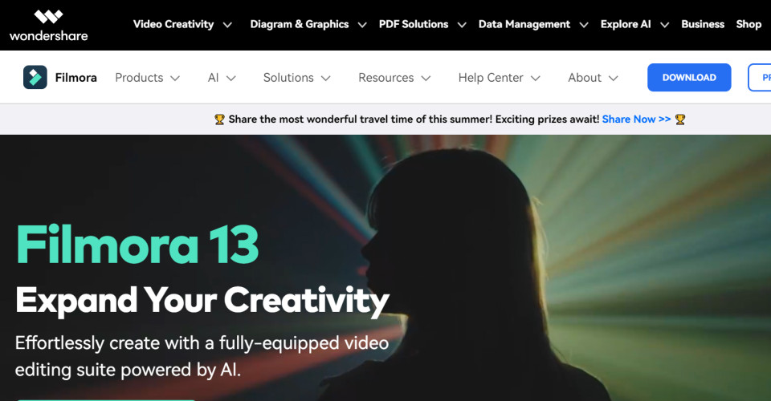Open the AI menu
Viewport: 771px width, 401px height.
coord(222,78)
